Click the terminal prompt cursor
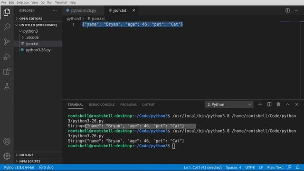 [x=173, y=146]
